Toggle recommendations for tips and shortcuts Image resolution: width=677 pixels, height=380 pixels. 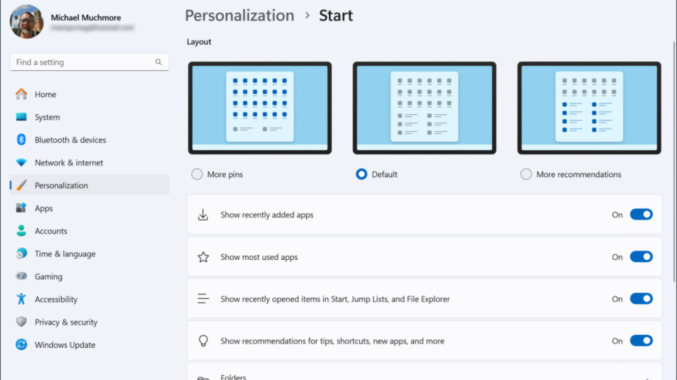(641, 341)
